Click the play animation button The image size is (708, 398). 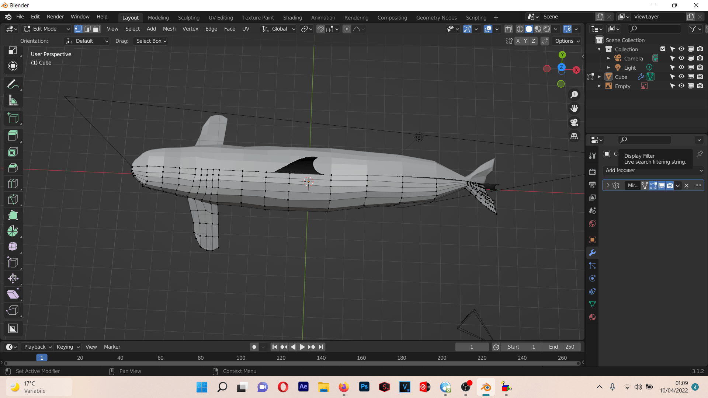(302, 347)
